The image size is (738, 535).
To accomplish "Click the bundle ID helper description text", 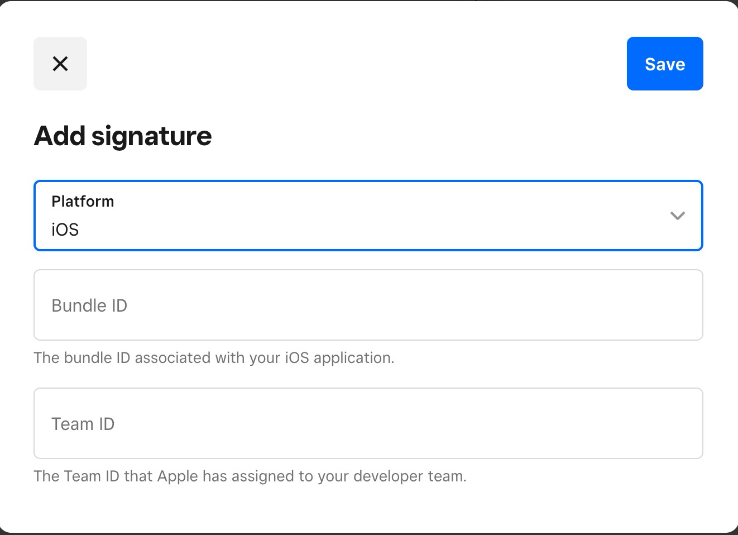I will pyautogui.click(x=214, y=358).
